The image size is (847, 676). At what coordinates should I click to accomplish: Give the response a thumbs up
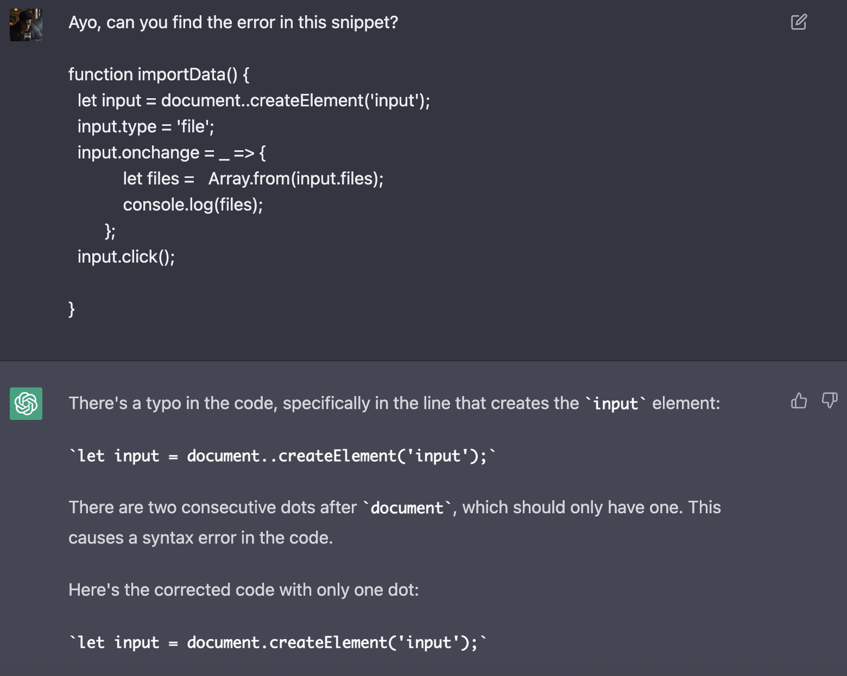799,401
